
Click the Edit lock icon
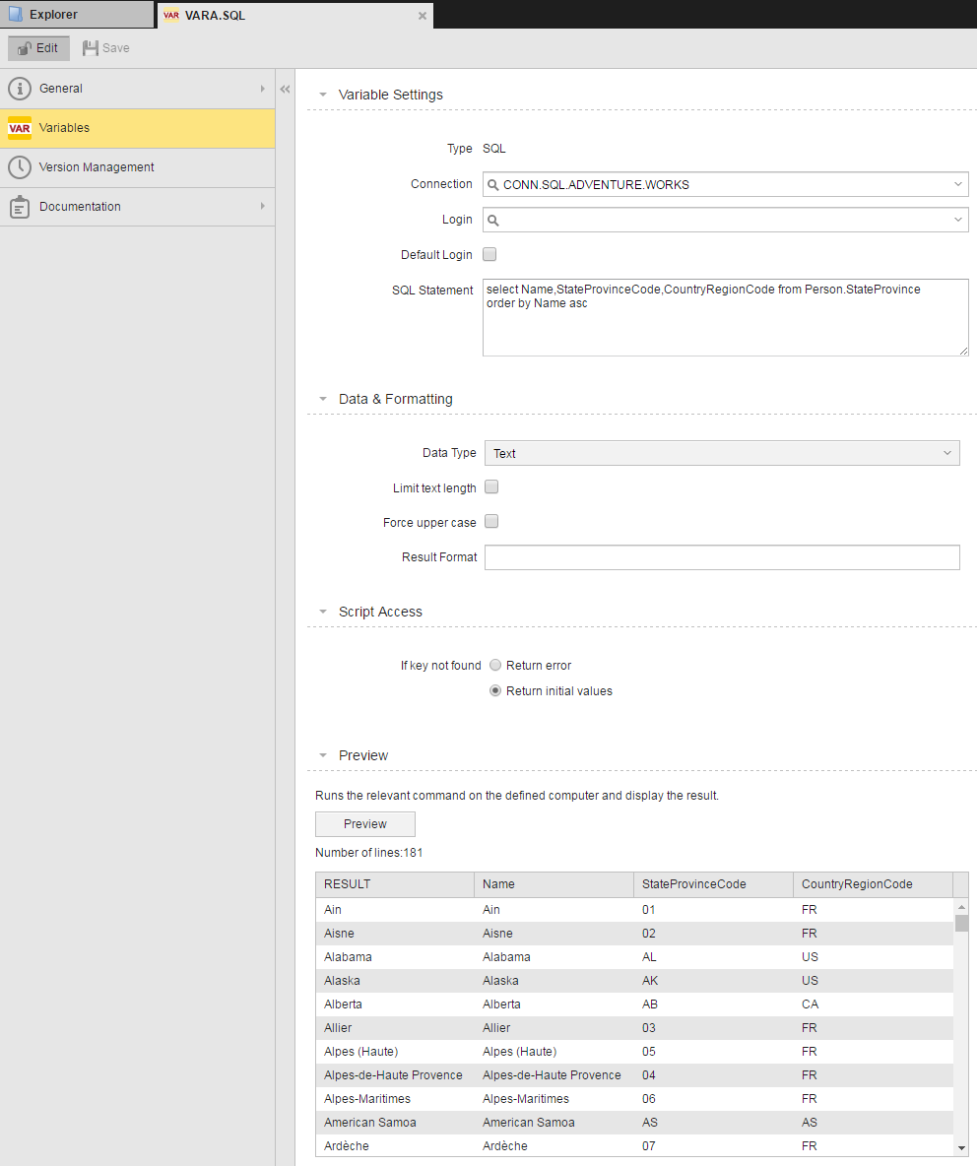pos(25,48)
